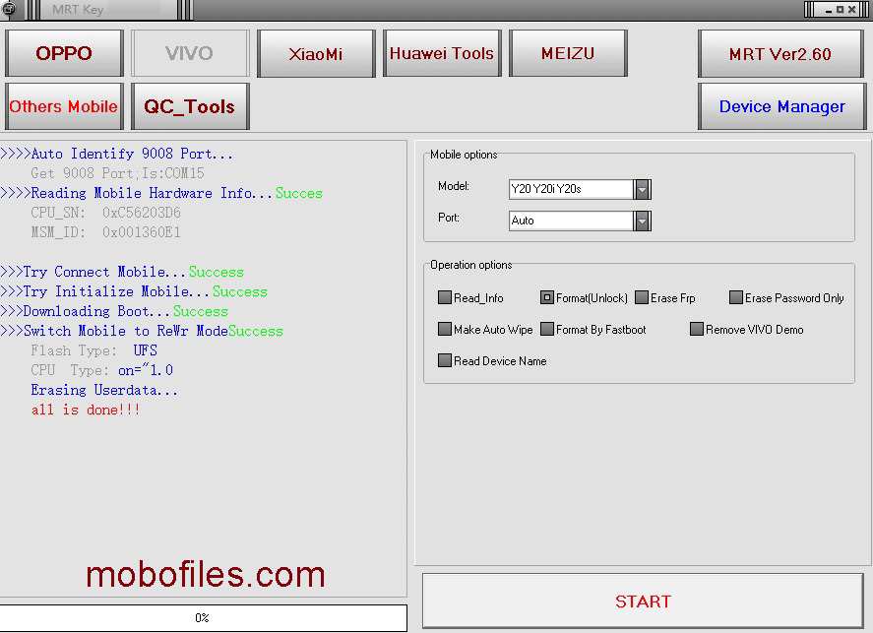Launch Device Manager
Viewport: 873px width, 633px height.
coord(781,106)
